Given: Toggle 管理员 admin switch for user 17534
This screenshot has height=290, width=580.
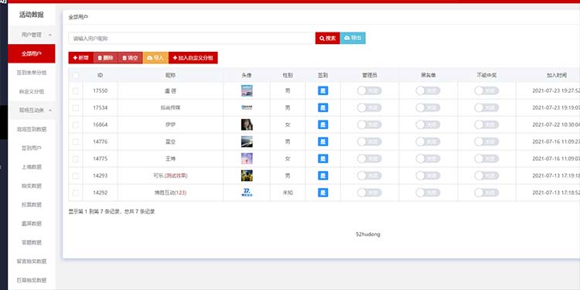Looking at the screenshot, I should [369, 107].
